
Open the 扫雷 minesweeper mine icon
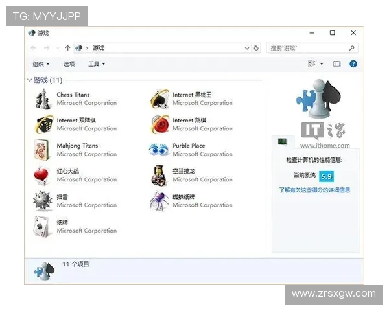pyautogui.click(x=43, y=201)
